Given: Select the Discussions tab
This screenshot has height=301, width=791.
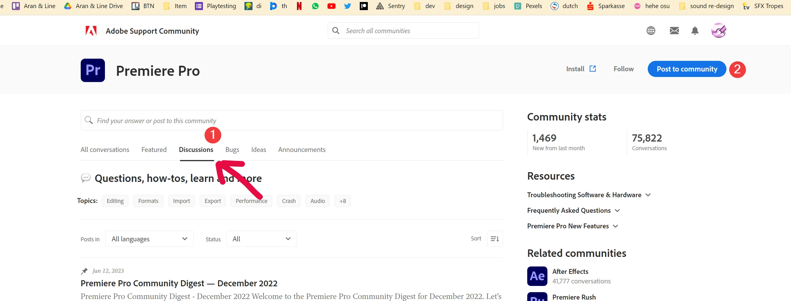Looking at the screenshot, I should click(x=196, y=150).
